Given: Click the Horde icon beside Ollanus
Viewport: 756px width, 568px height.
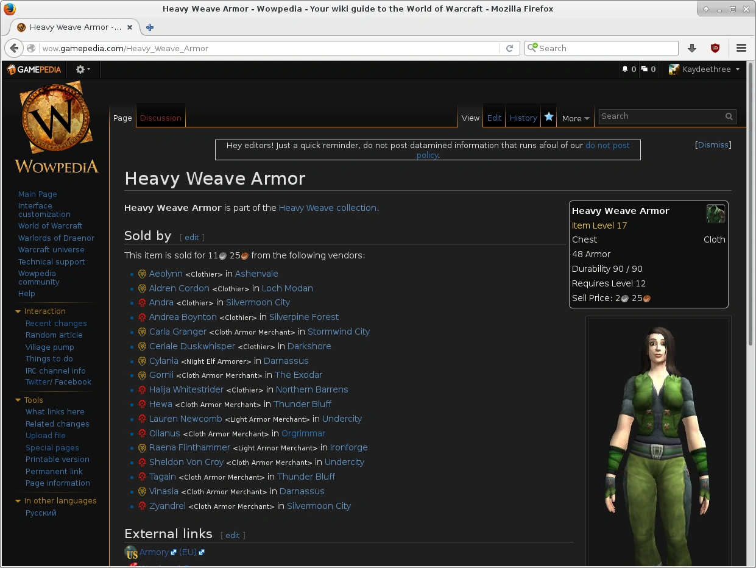Looking at the screenshot, I should [142, 434].
